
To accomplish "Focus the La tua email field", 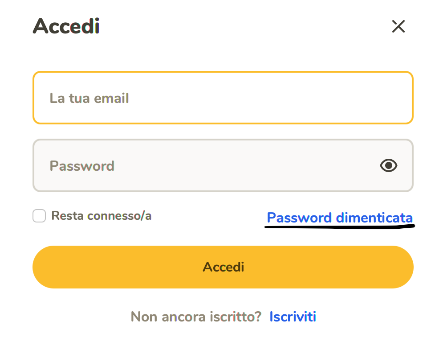I will (223, 98).
